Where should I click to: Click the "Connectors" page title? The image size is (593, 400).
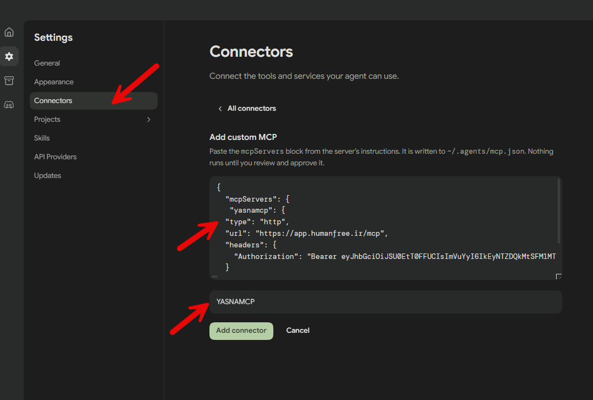(x=251, y=52)
